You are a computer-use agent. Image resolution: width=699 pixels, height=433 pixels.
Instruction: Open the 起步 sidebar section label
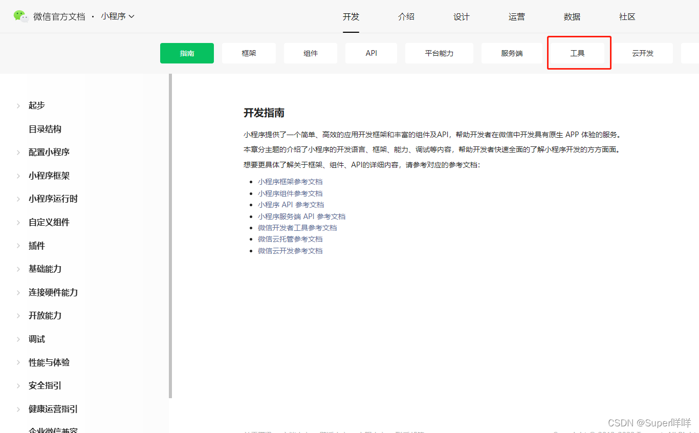pos(37,105)
